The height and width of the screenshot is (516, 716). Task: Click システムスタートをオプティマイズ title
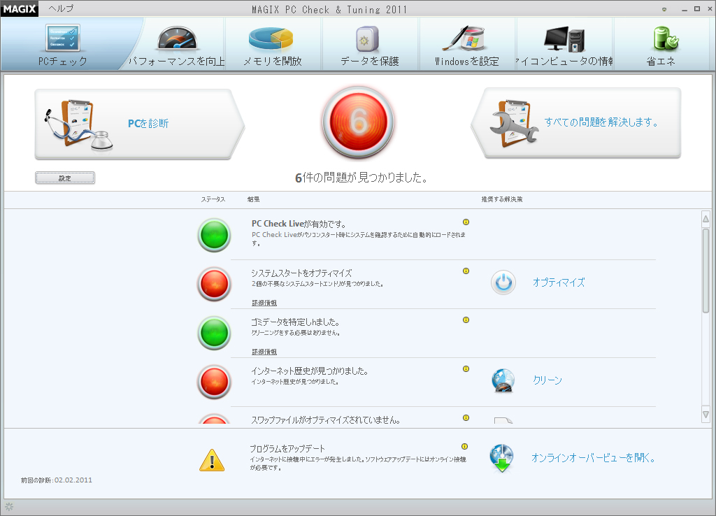[301, 273]
